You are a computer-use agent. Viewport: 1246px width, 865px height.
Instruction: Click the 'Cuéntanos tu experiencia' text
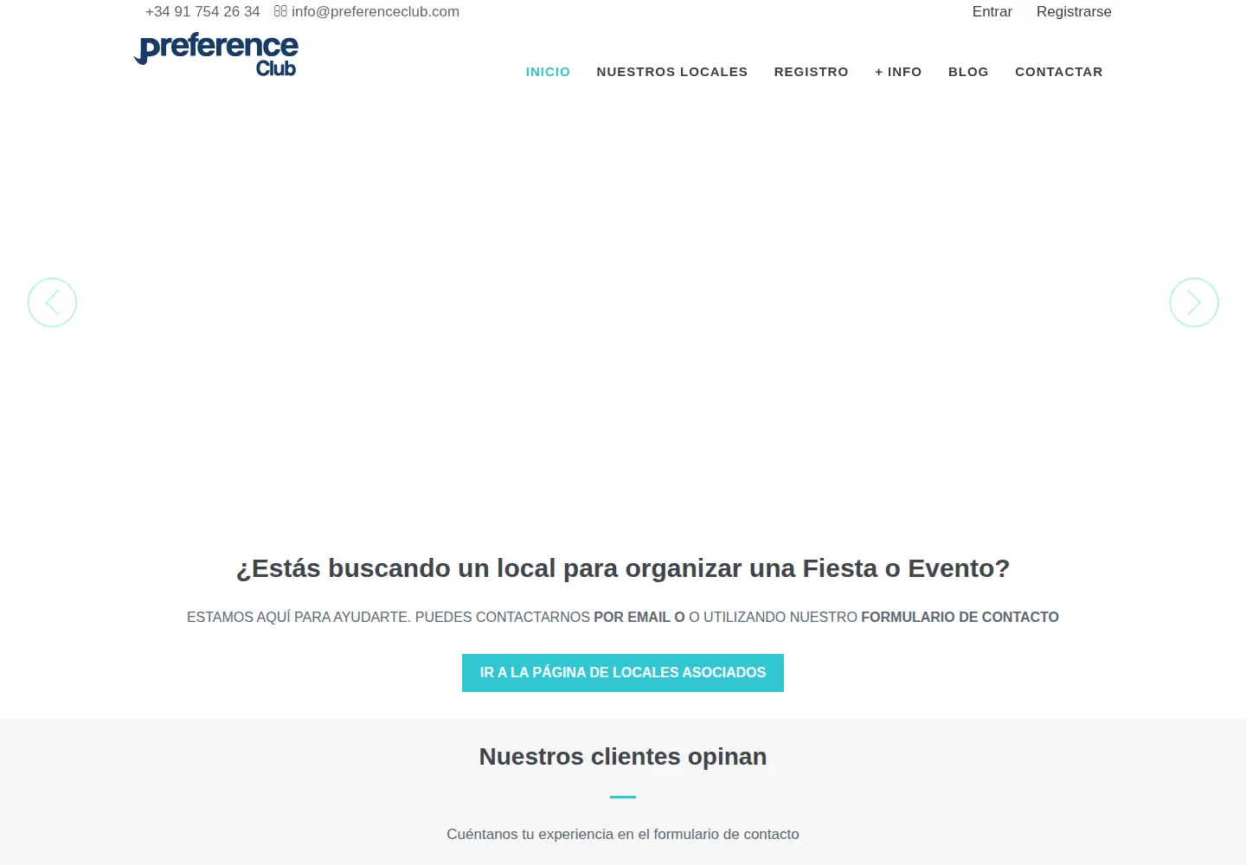point(623,834)
